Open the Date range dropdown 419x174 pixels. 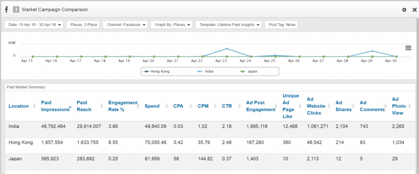tap(34, 24)
